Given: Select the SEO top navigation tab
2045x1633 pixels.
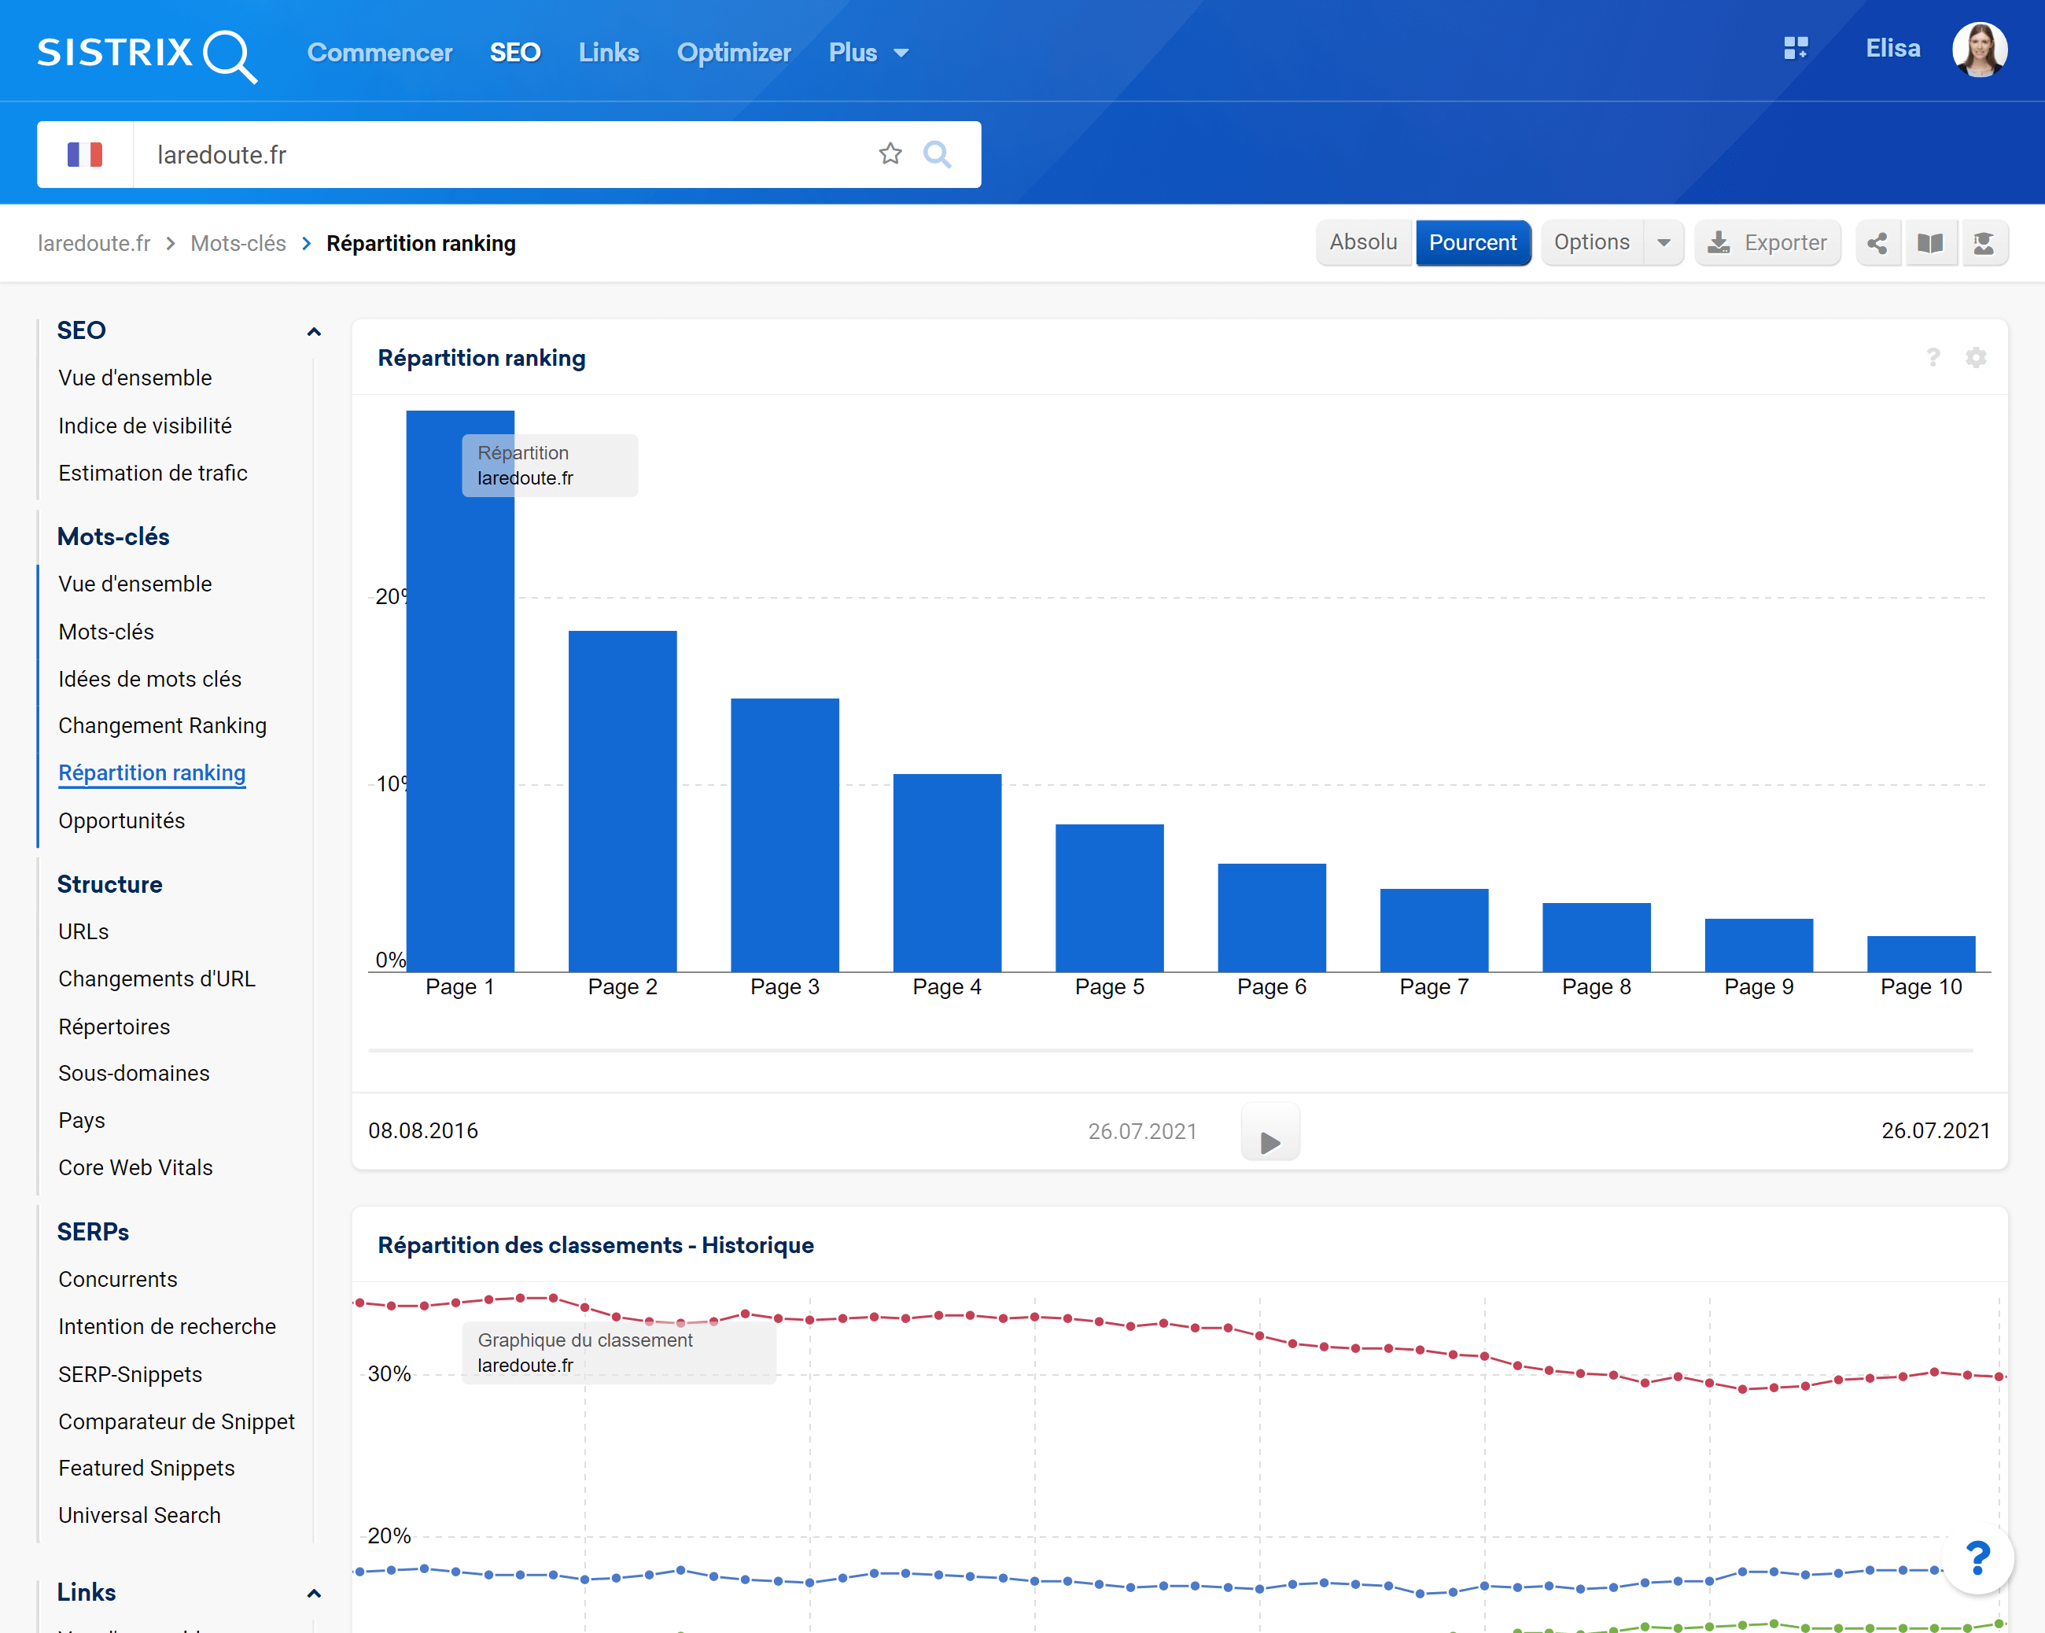Looking at the screenshot, I should (515, 53).
